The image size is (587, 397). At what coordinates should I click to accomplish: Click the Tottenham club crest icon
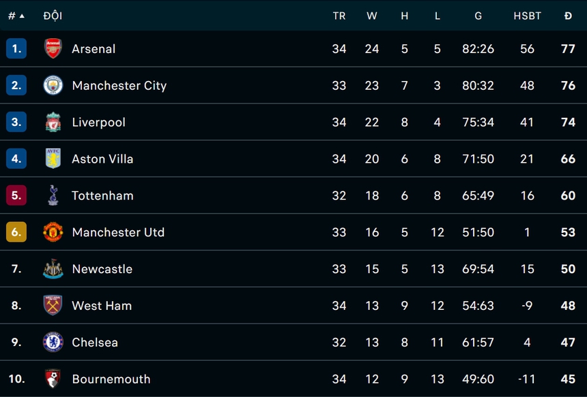pyautogui.click(x=53, y=196)
